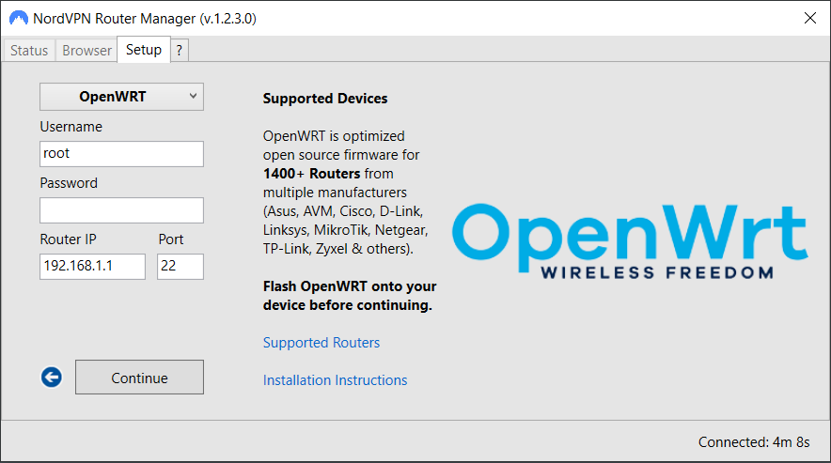Open the OpenWRT firmware dropdown
This screenshot has width=831, height=463.
[121, 97]
